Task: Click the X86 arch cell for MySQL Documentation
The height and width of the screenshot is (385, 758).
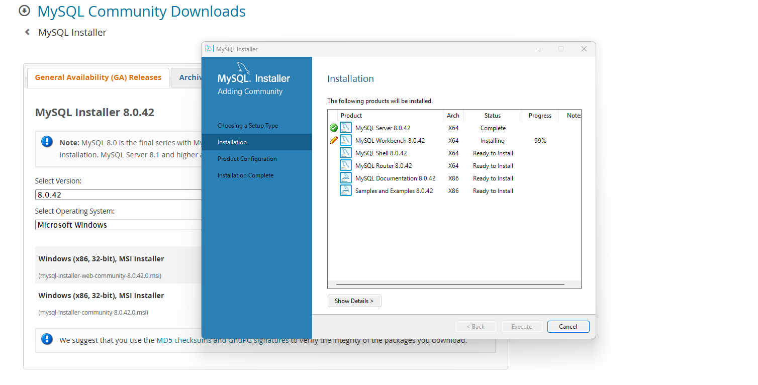Action: [x=453, y=178]
